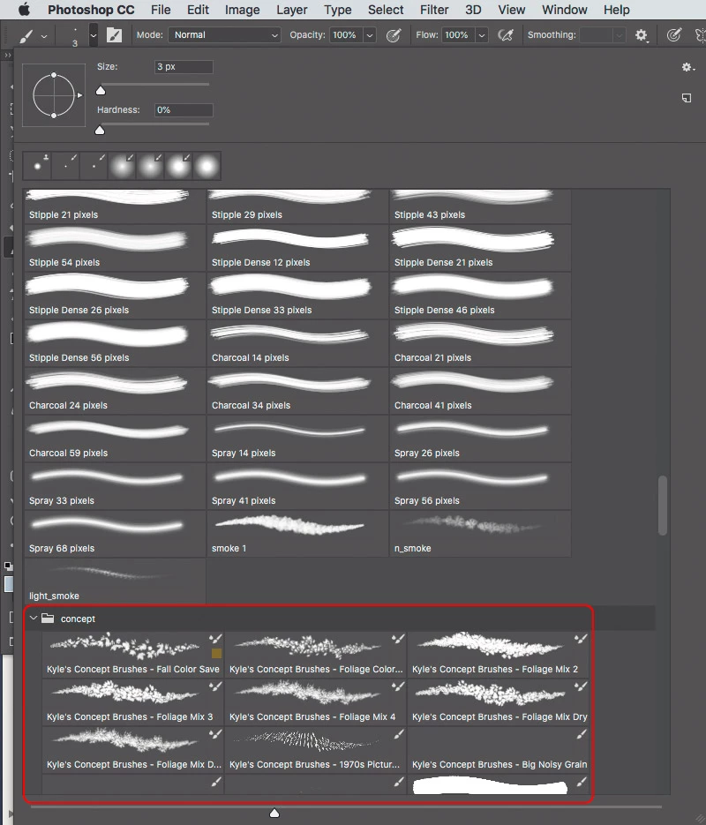Toggle pressure for opacity icon
Image resolution: width=706 pixels, height=825 pixels.
pos(394,35)
